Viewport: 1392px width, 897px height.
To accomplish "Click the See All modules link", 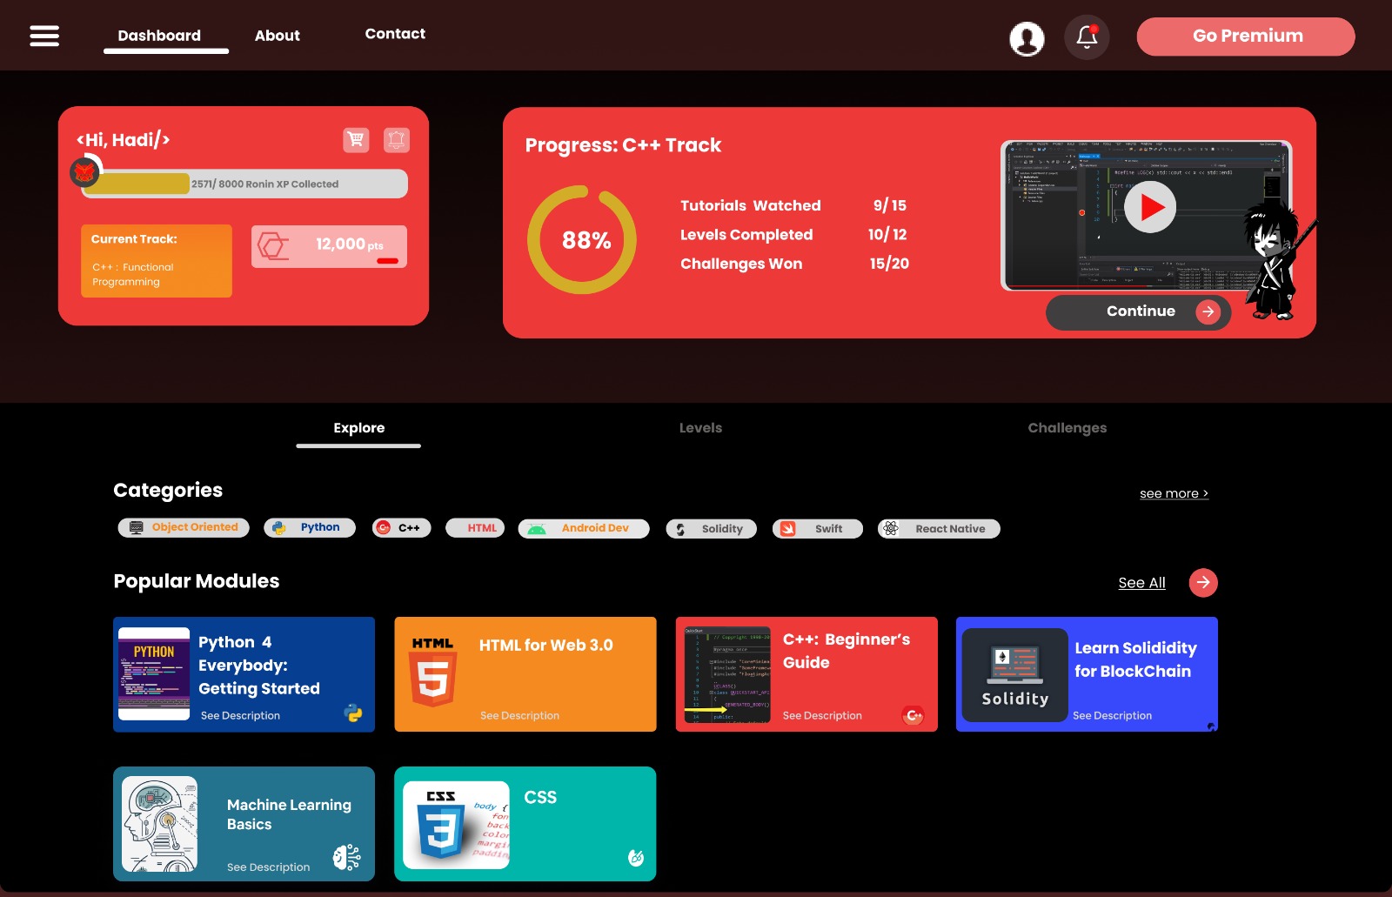I will [1141, 583].
